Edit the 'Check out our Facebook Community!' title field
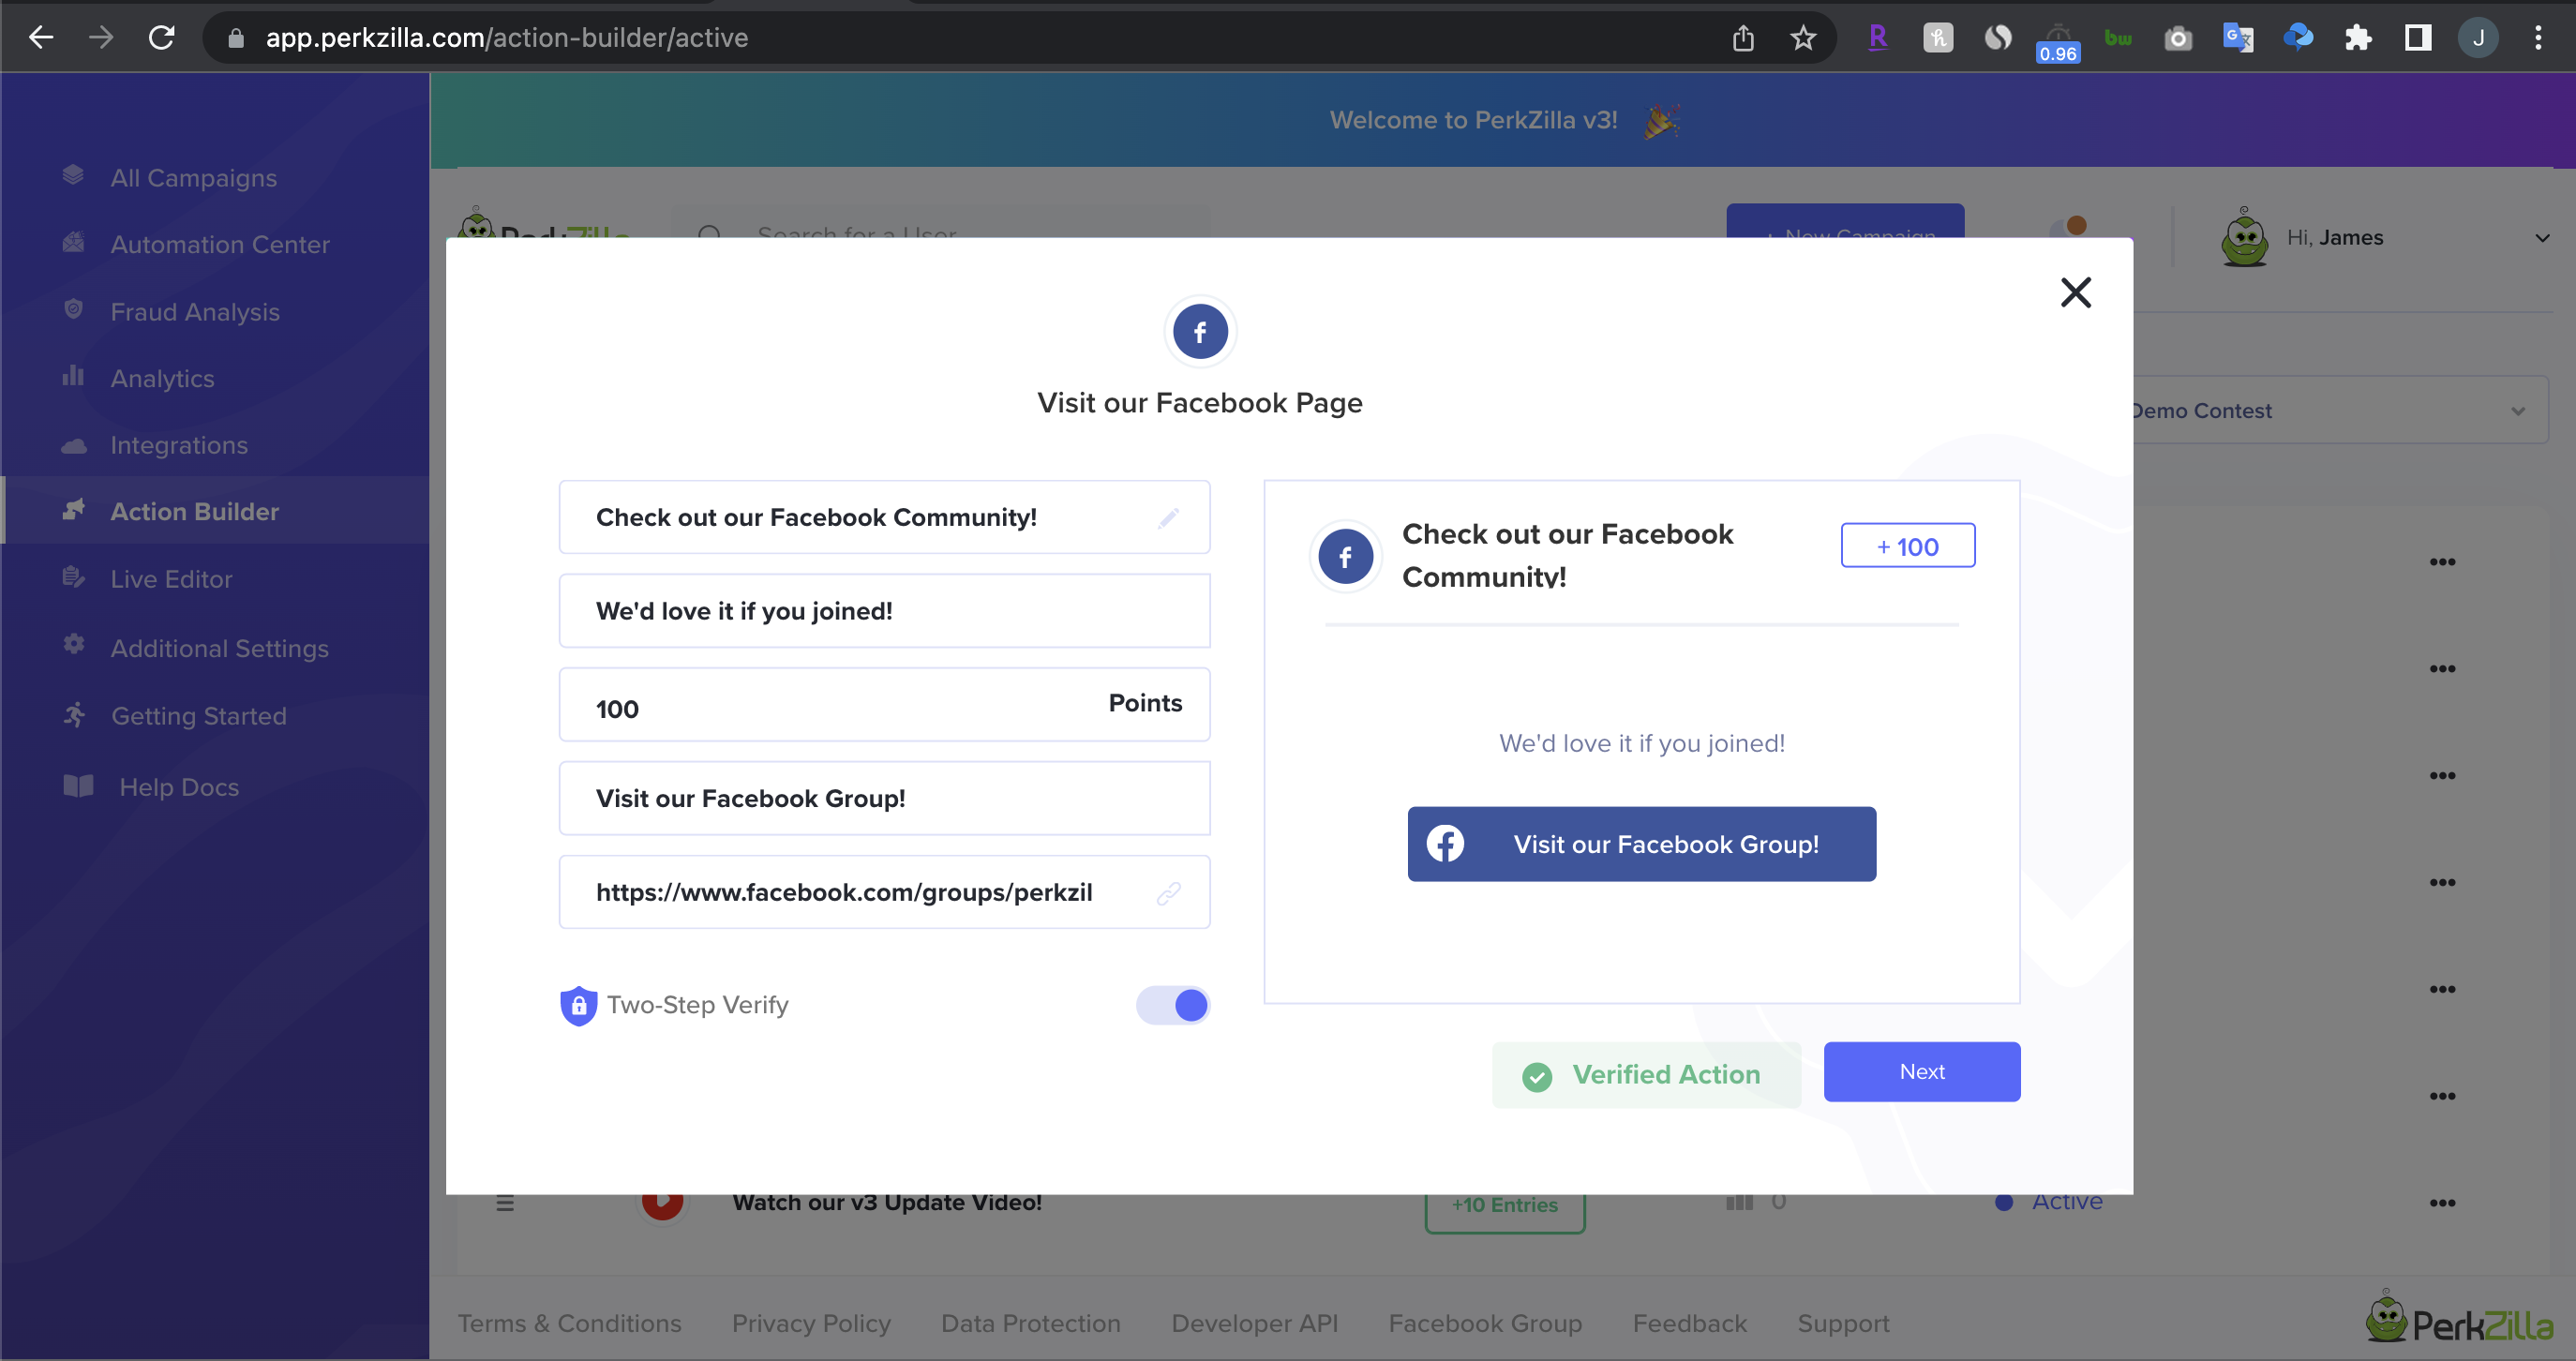 click(884, 517)
